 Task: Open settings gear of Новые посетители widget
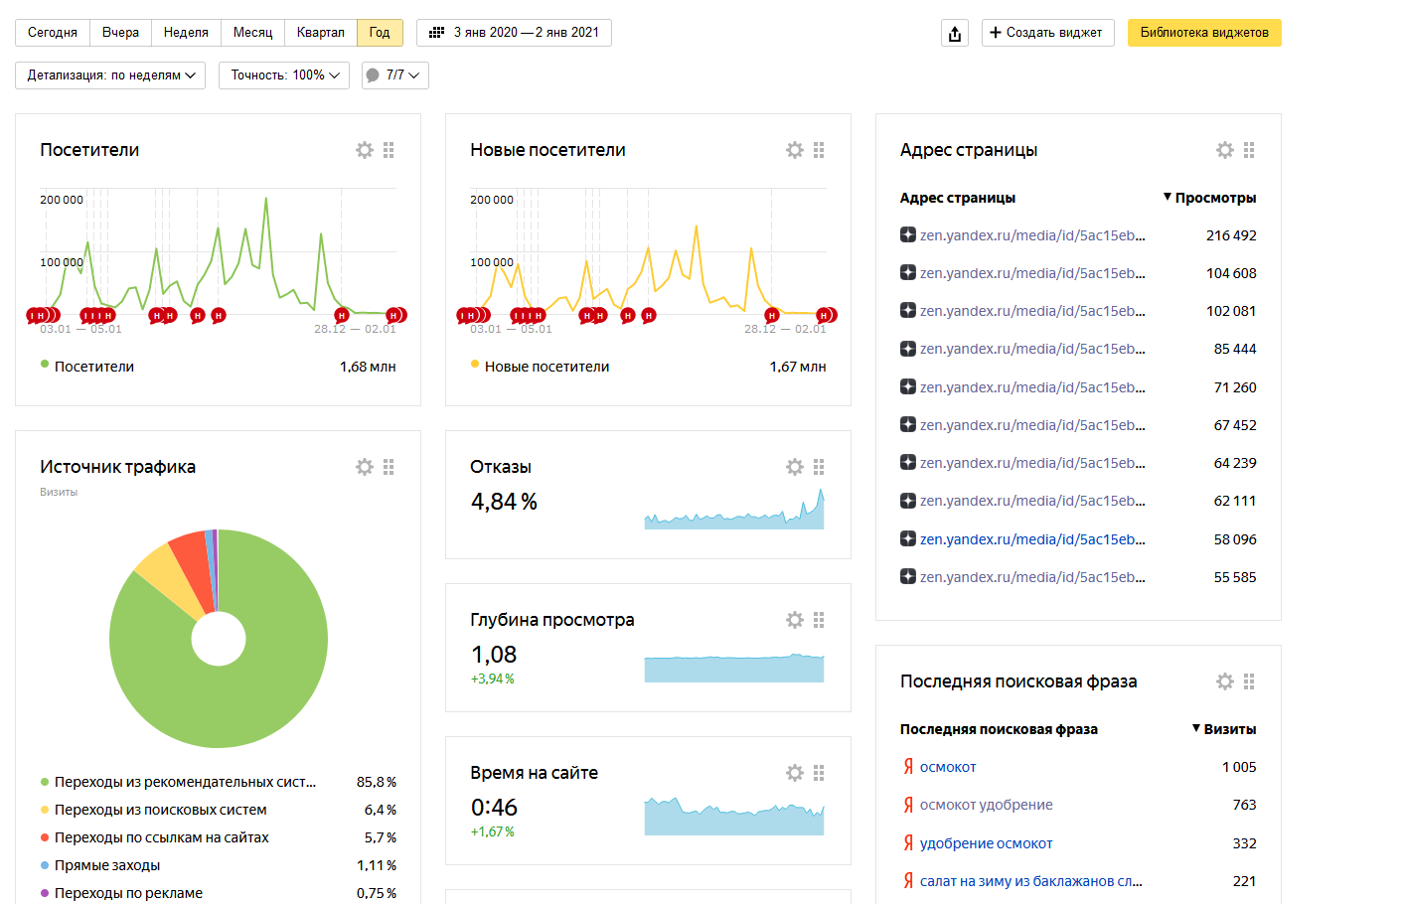(795, 150)
